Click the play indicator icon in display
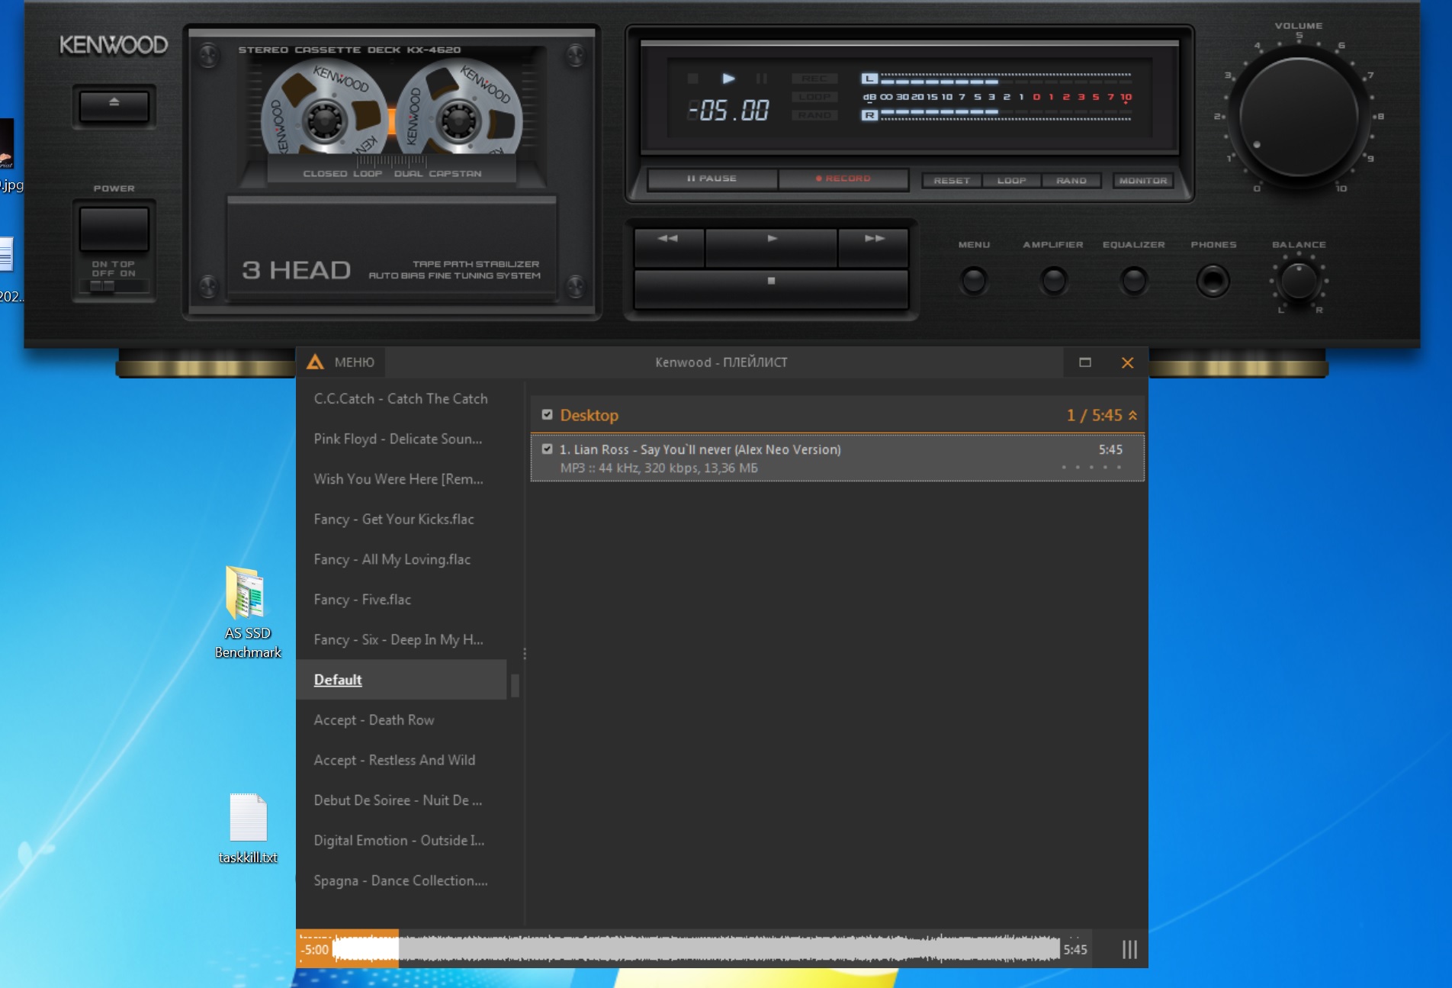This screenshot has height=988, width=1452. pos(728,79)
